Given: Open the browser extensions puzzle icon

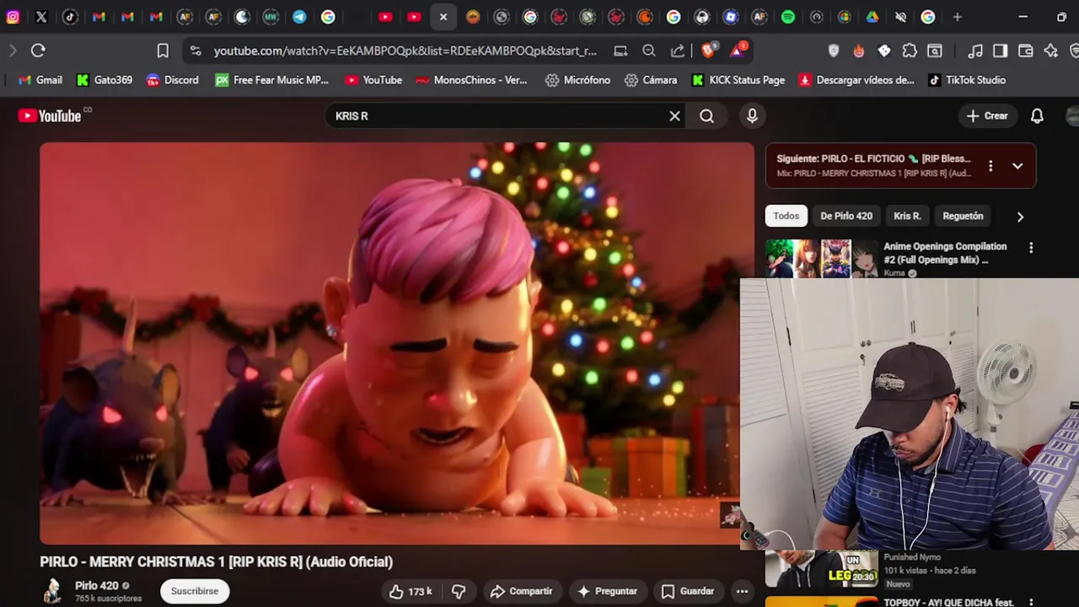Looking at the screenshot, I should pos(910,51).
